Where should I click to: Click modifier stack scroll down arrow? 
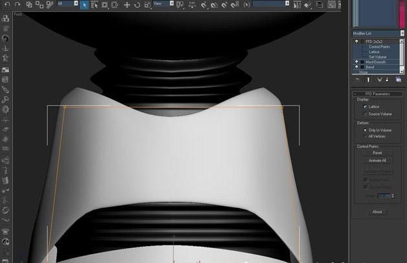[x=402, y=71]
